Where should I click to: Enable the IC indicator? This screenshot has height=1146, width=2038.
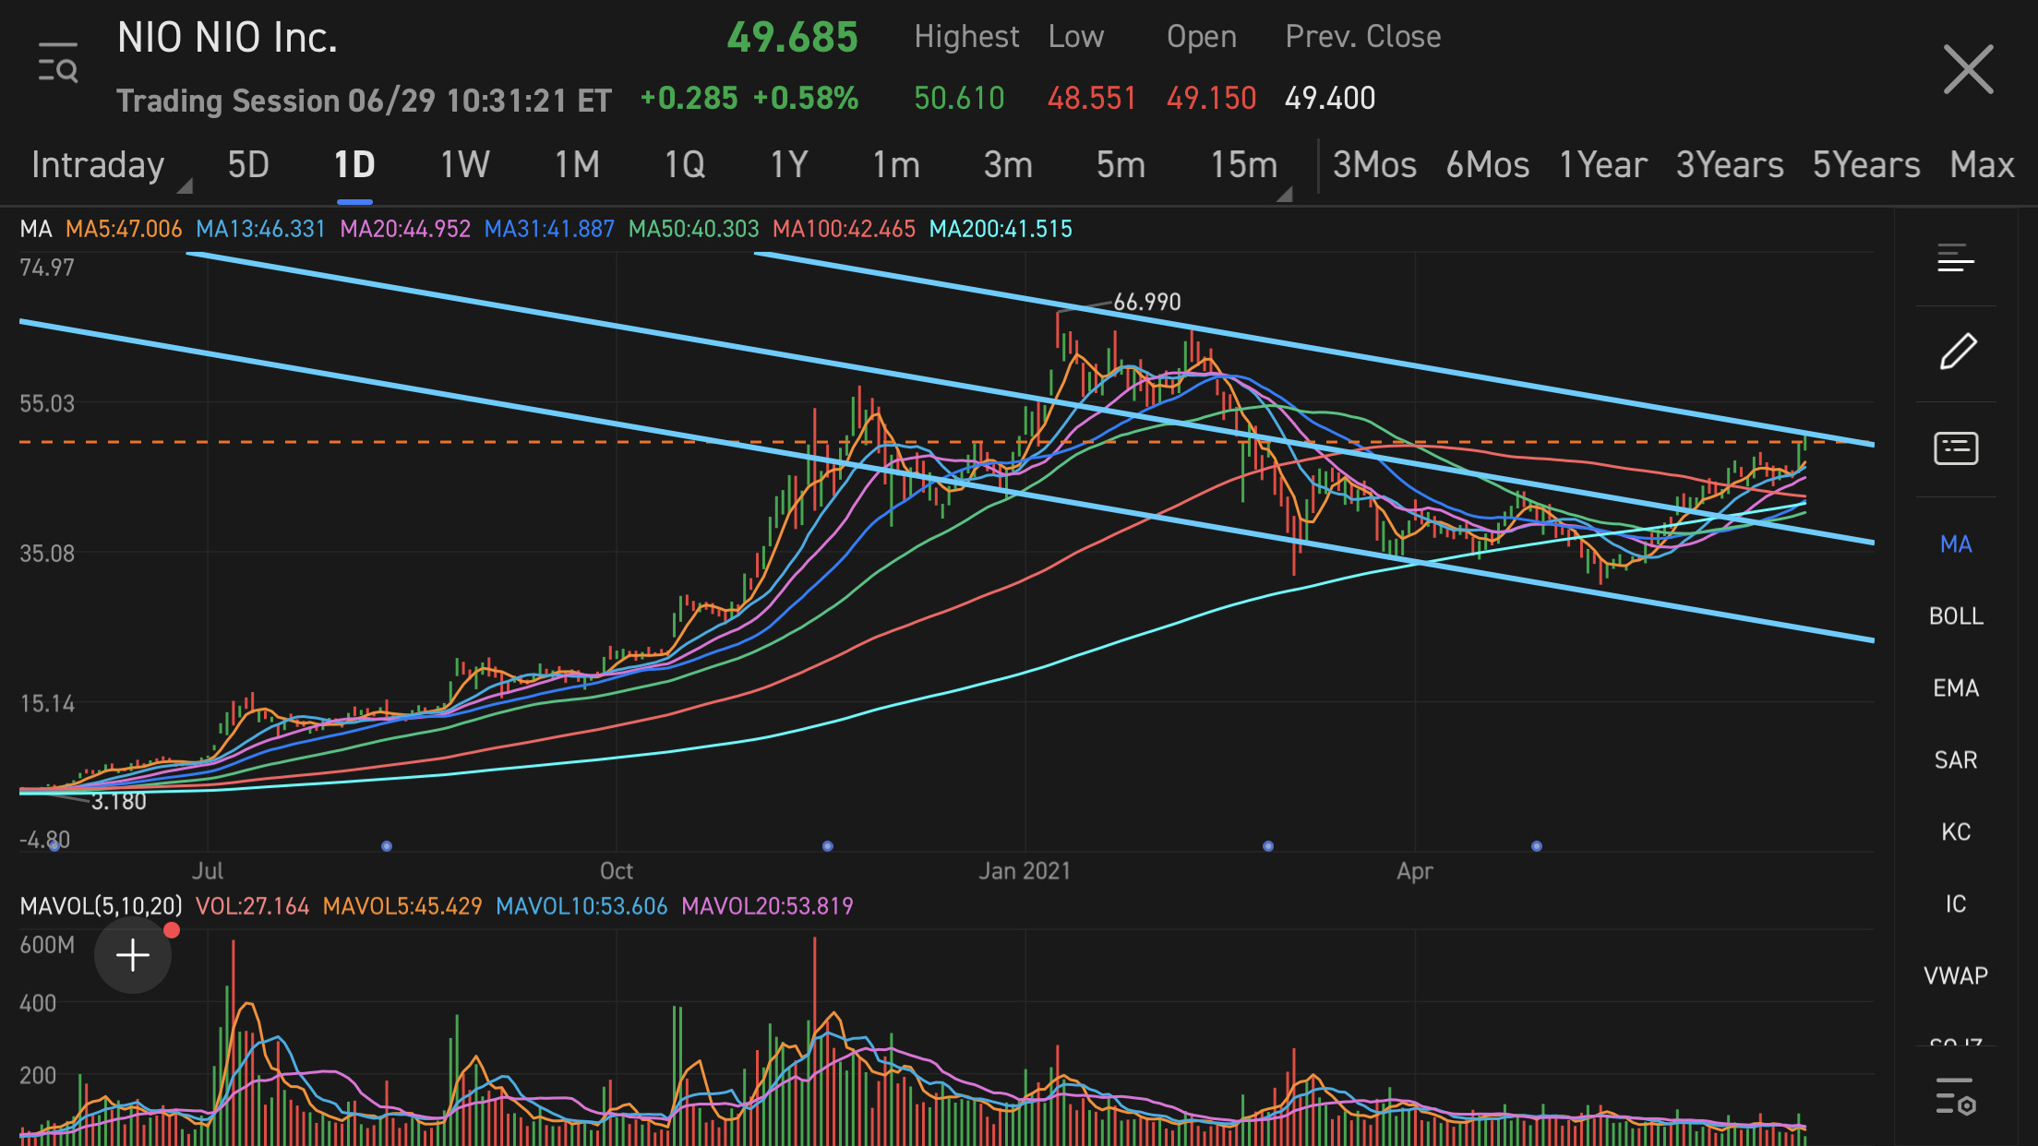(1956, 904)
